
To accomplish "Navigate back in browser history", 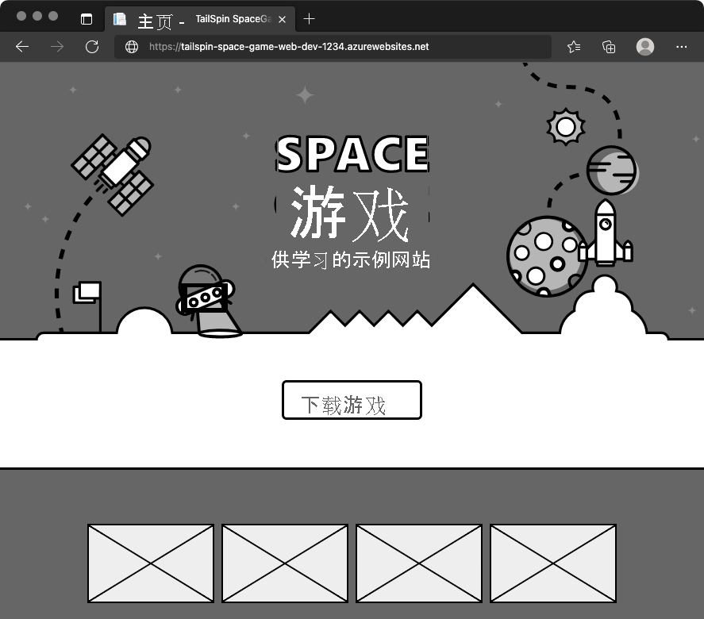I will (x=22, y=47).
